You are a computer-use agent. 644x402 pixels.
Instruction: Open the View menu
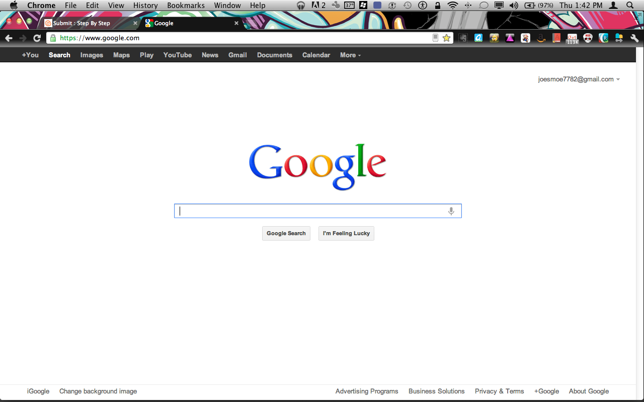116,6
